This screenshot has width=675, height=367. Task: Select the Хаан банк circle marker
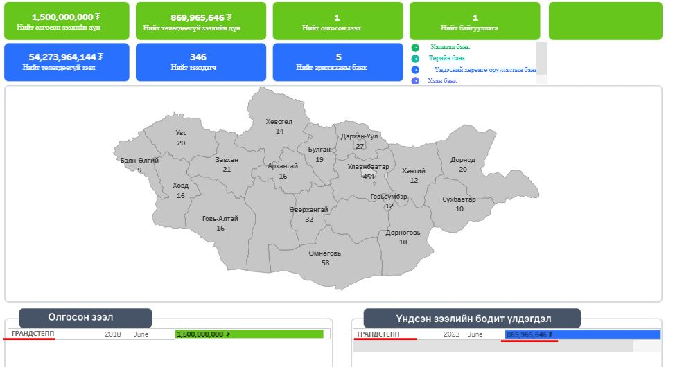[x=415, y=82]
